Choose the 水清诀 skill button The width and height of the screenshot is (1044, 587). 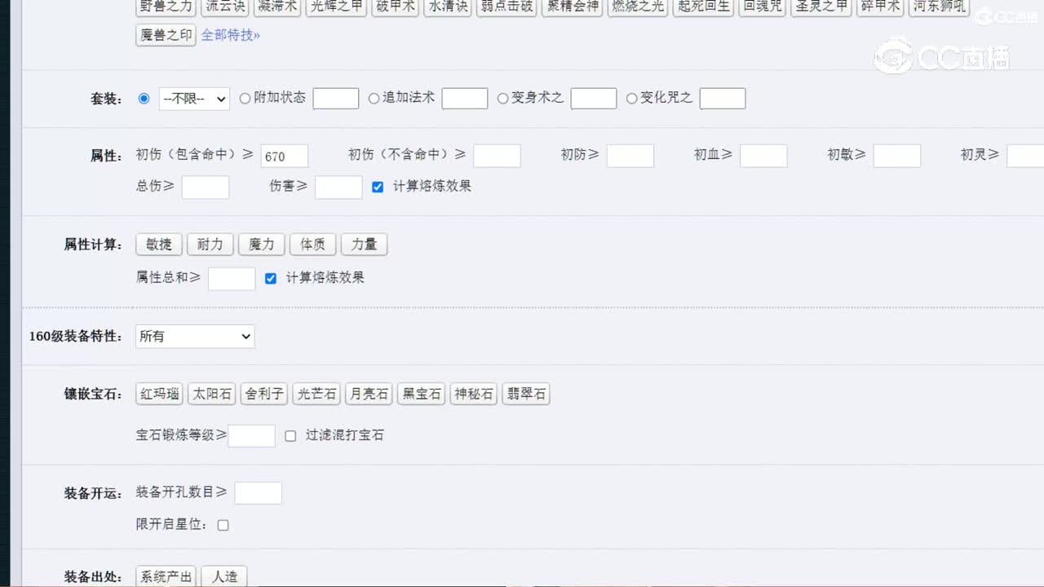tap(449, 7)
